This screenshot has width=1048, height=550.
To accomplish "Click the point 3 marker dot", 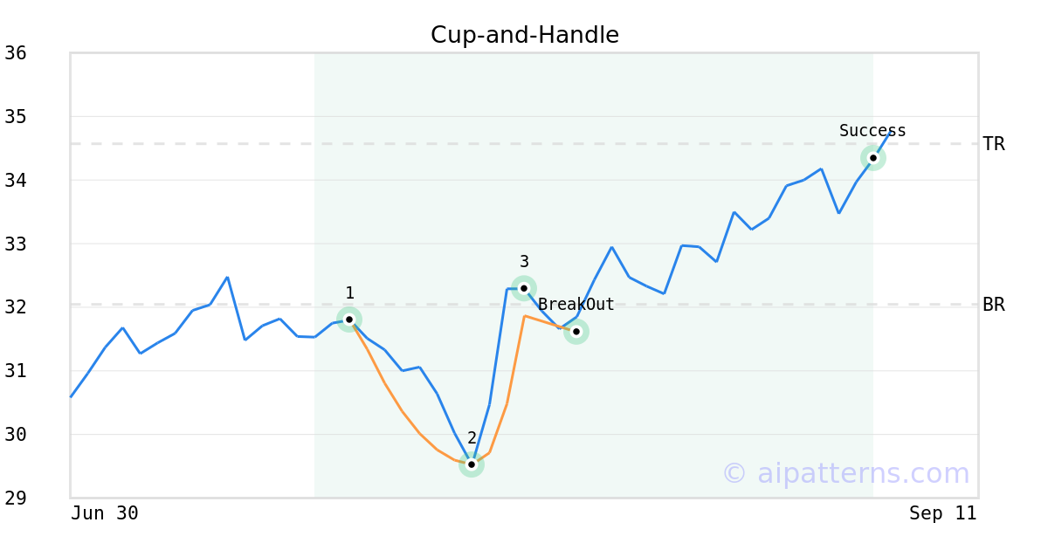I will coord(524,288).
